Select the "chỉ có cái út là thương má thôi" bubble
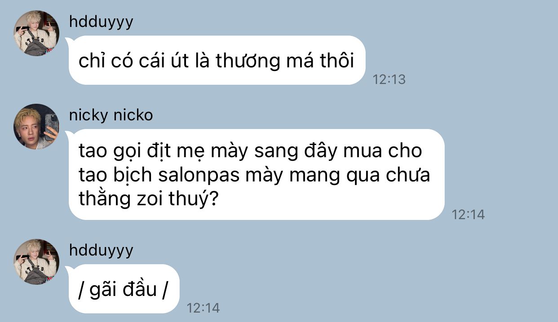The width and height of the screenshot is (558, 322). (x=217, y=60)
